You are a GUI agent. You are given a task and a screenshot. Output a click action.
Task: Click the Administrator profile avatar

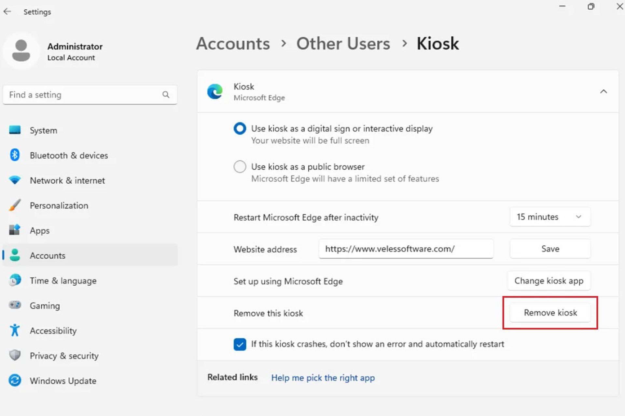[21, 51]
